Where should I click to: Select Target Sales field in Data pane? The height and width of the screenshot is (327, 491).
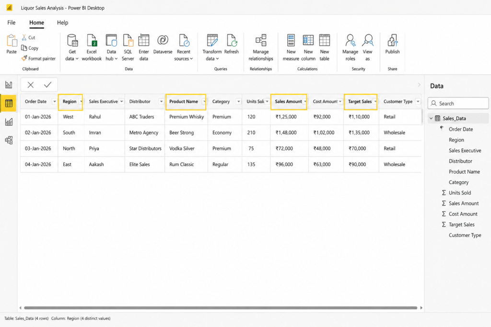[462, 225]
